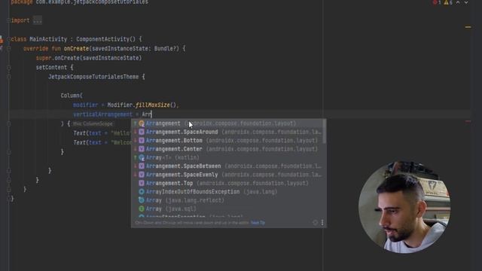Go to previous highlighted error arrow
This screenshot has height=271, width=482.
[458, 2]
